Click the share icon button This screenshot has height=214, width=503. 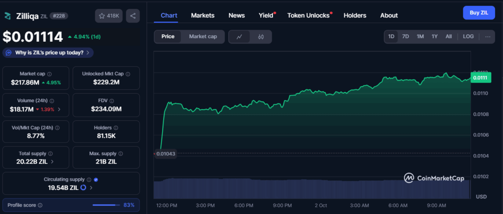click(x=132, y=16)
